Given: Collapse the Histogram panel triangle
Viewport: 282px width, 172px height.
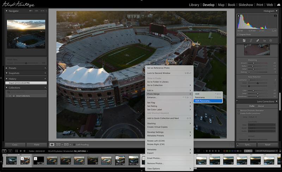Looking at the screenshot, I should click(x=277, y=11).
